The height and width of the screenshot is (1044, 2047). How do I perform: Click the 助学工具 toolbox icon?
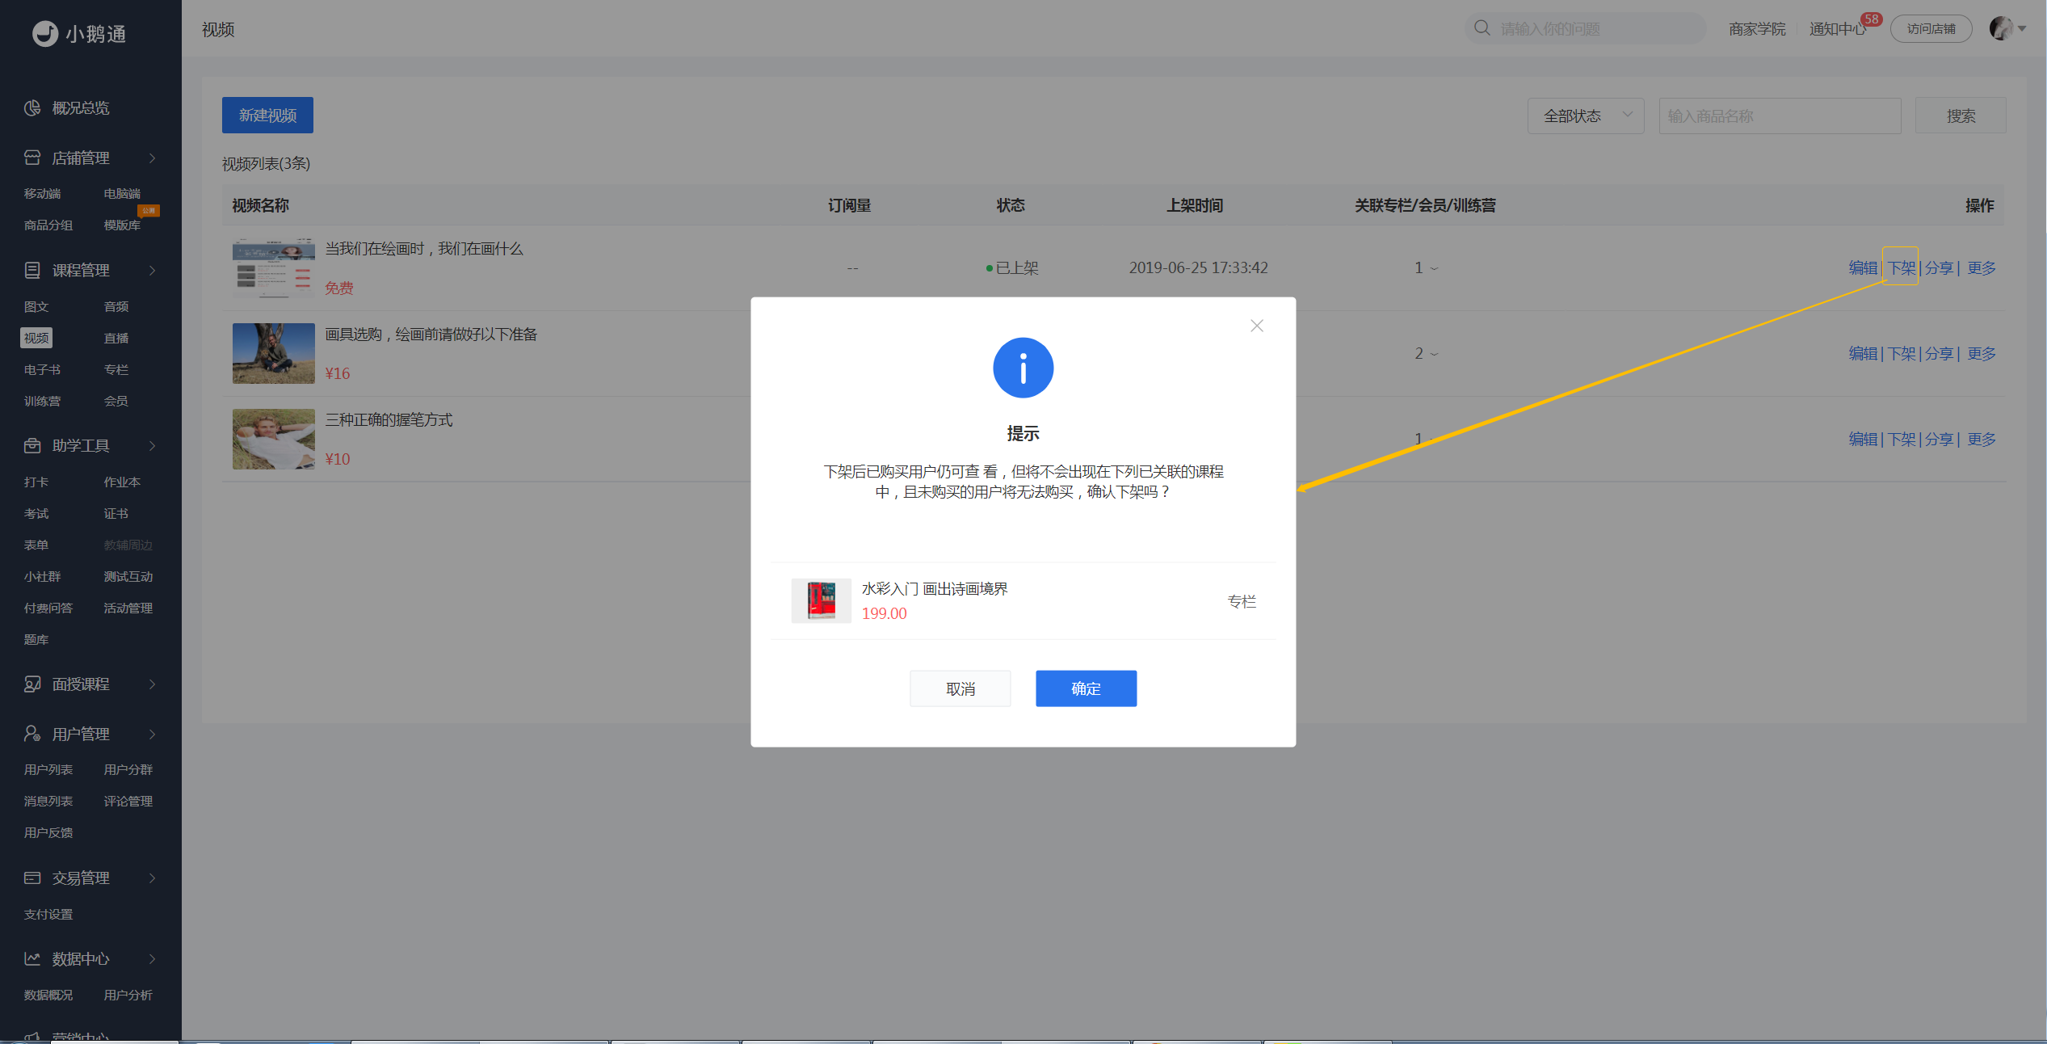pos(32,445)
